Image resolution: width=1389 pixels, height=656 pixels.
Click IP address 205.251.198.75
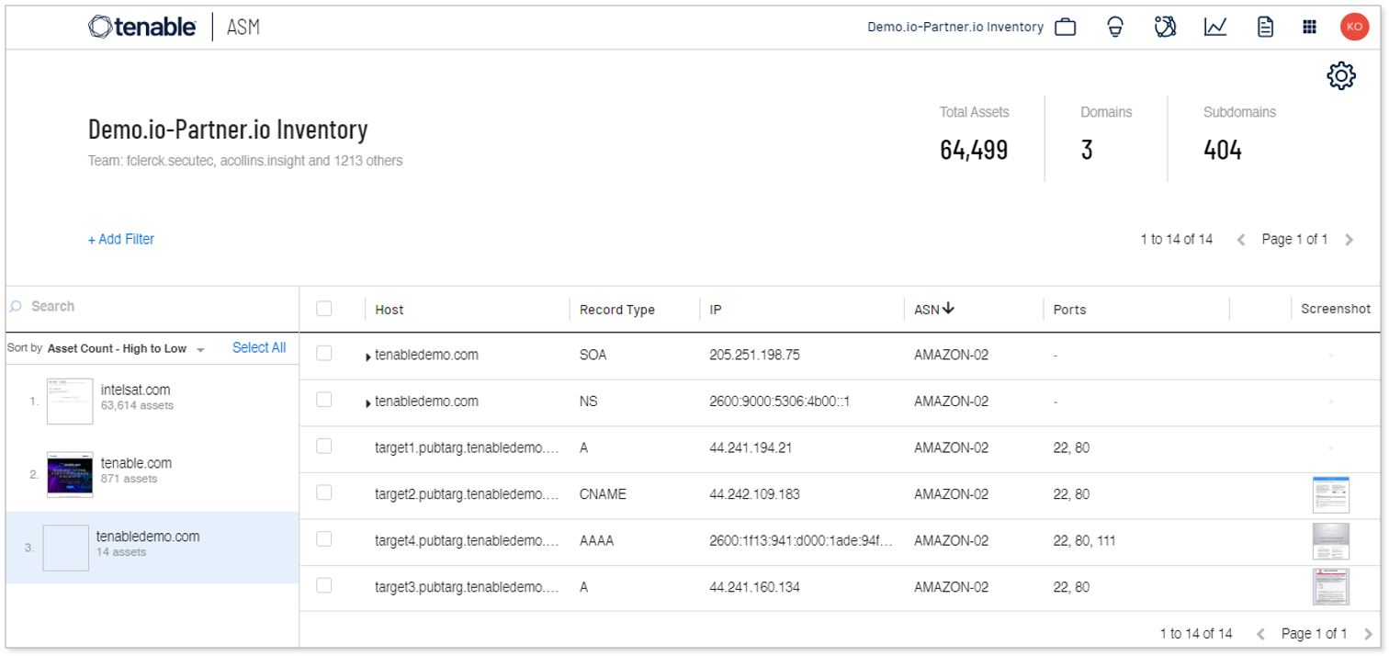coord(756,355)
